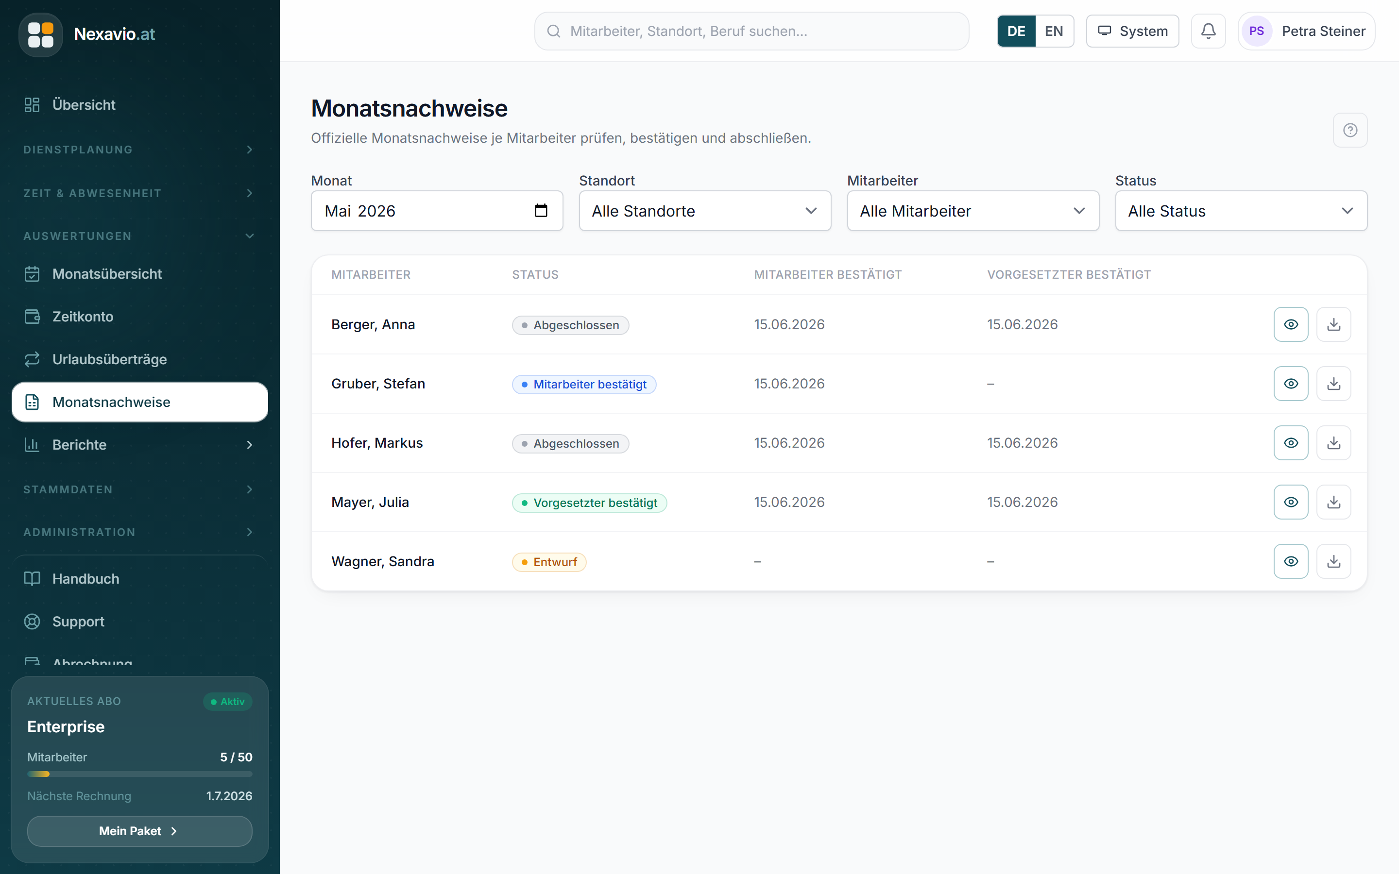This screenshot has height=874, width=1399.
Task: Click the Vorgesetzter bestätigt status badge
Action: click(589, 503)
